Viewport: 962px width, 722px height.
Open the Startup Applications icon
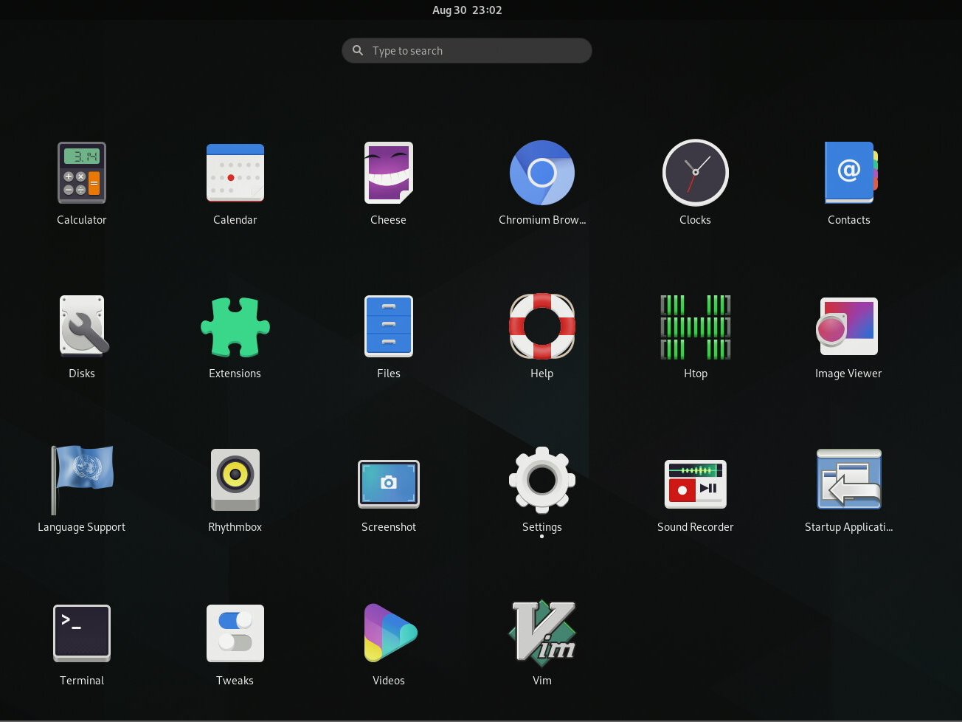(849, 480)
